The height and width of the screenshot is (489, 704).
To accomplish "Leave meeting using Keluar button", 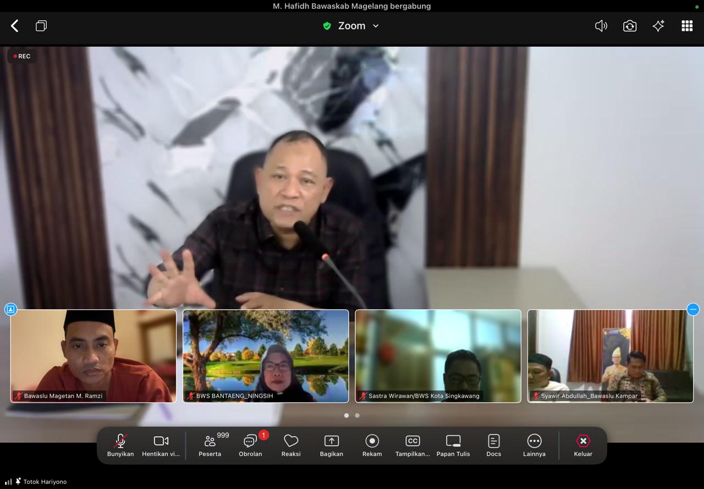I will click(583, 445).
